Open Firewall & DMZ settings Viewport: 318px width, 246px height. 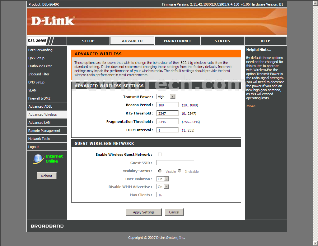click(47, 98)
